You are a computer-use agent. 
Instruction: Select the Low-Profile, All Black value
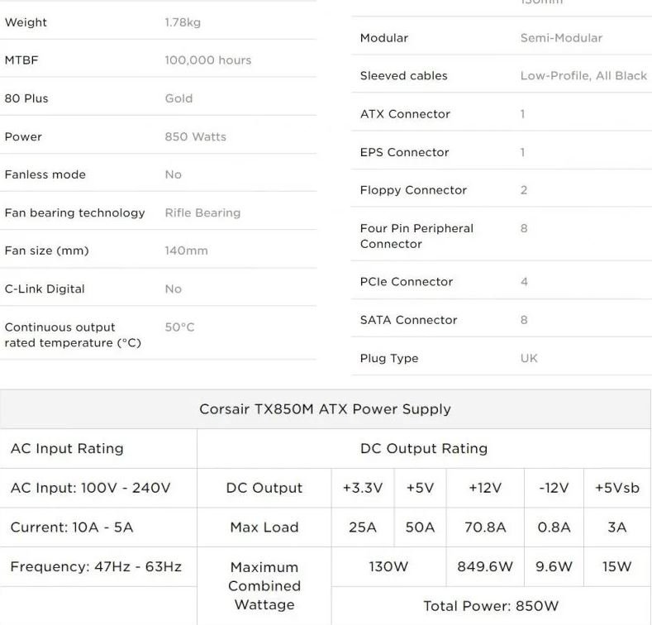[x=583, y=76]
